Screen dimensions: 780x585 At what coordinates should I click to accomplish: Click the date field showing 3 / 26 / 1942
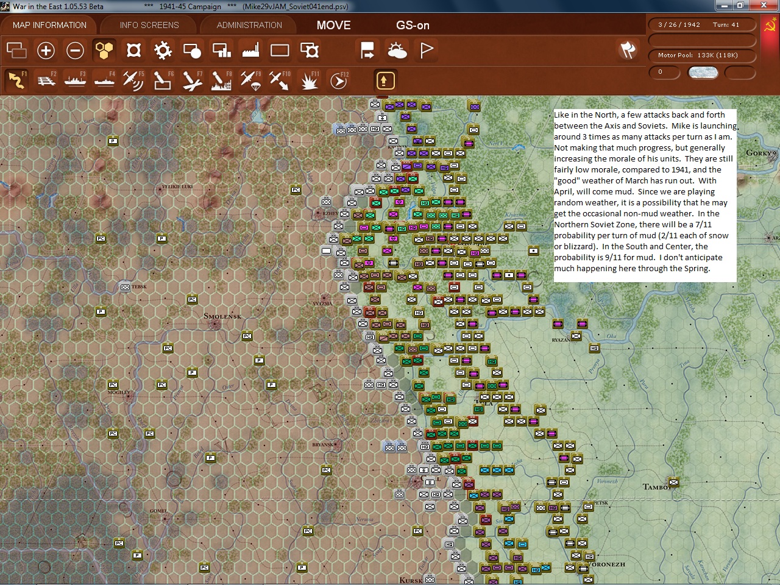tap(679, 25)
